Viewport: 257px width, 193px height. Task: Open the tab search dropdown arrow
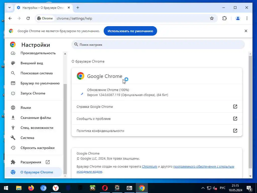pyautogui.click(x=10, y=8)
